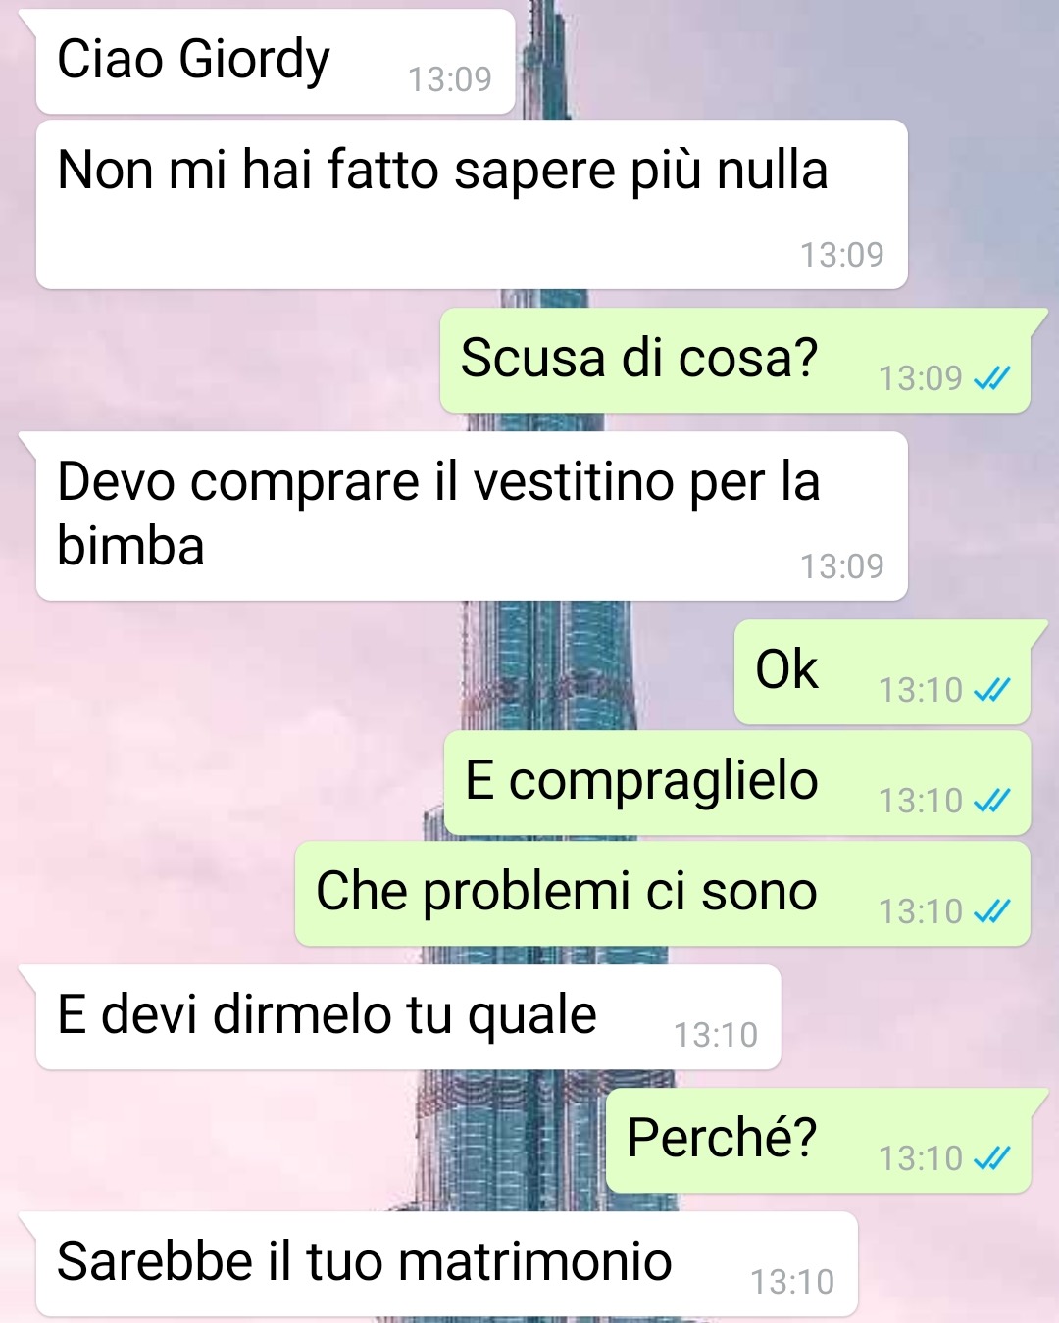Click the read receipt ticks on 'E compraglielo'

[991, 801]
